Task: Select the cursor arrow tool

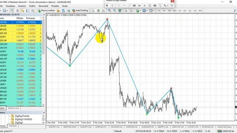Action: [x=107, y=6]
